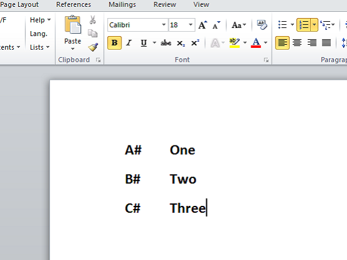Image resolution: width=347 pixels, height=260 pixels.
Task: Click the Paste button
Action: click(x=73, y=33)
